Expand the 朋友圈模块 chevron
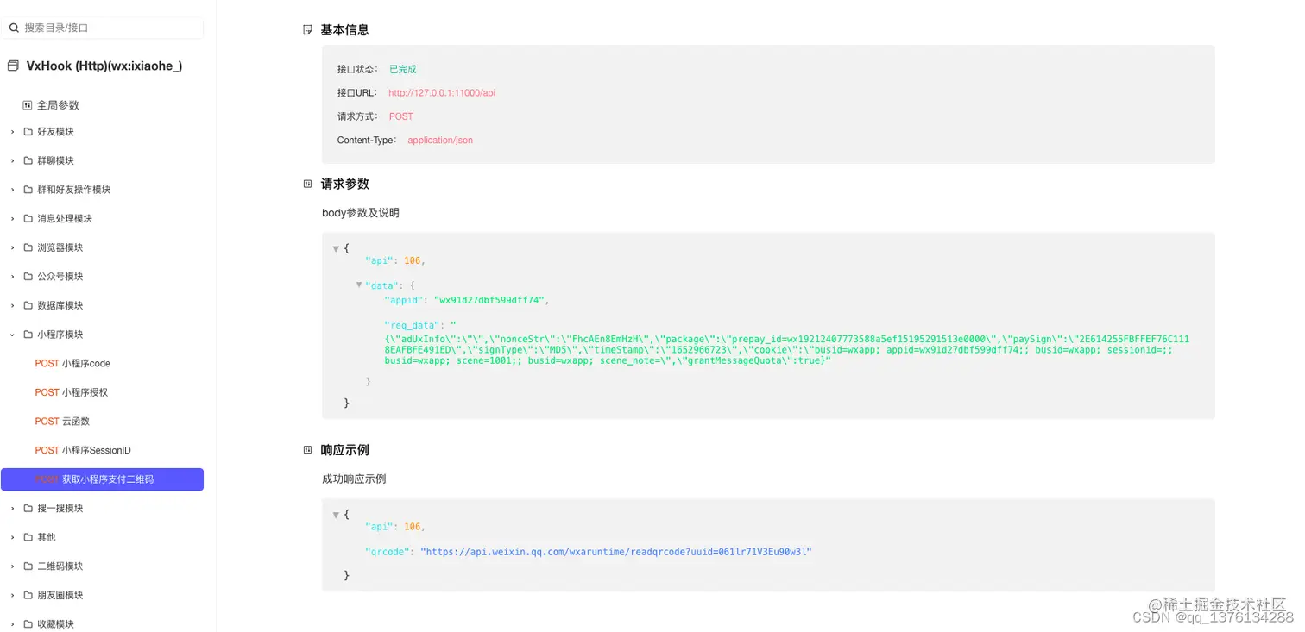1305x632 pixels. coord(13,596)
